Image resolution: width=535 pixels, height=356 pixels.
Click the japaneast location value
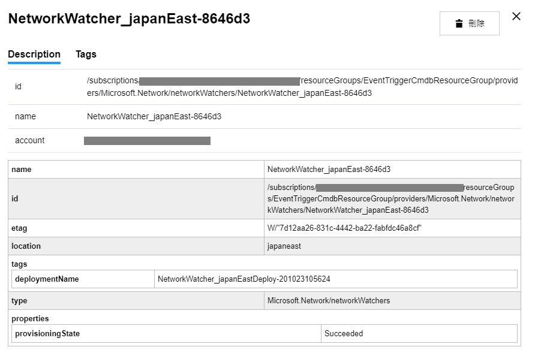[x=284, y=246]
